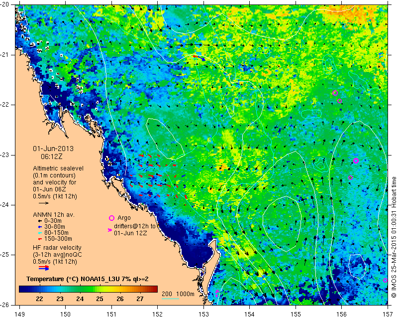This screenshot has height=319, width=398.
Task: Click the "HF radar velocity" heading
Action: pos(57,248)
